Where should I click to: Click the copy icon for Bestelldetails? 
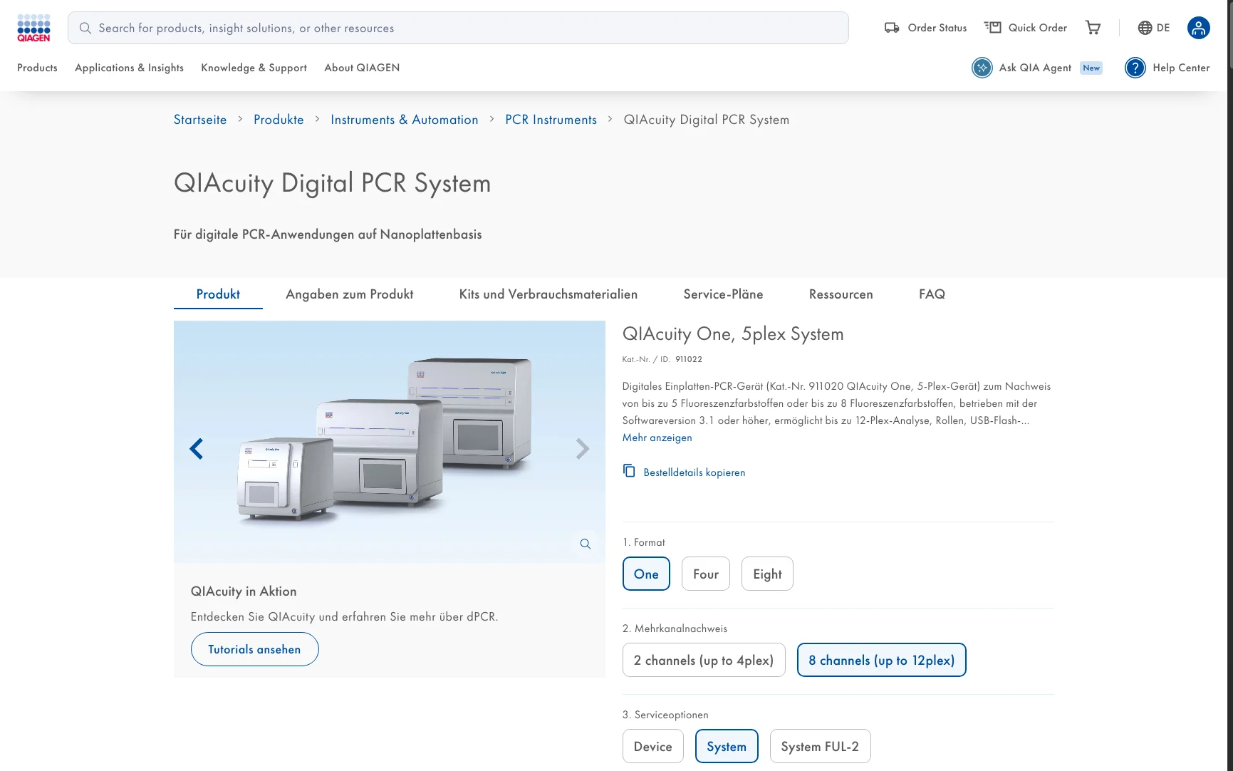click(629, 471)
